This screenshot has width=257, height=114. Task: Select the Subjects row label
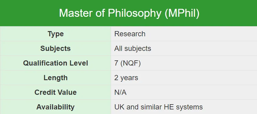point(55,48)
